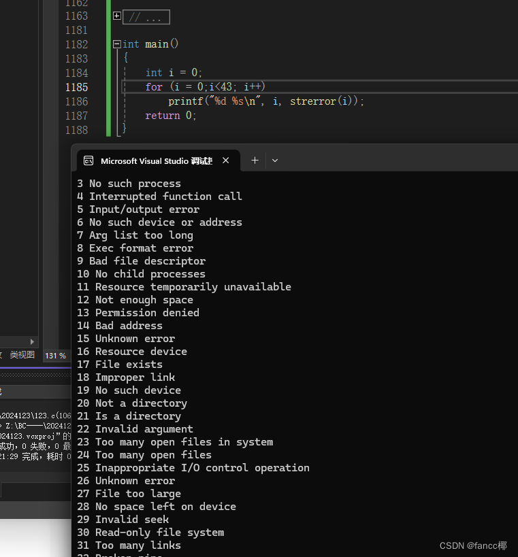Click console line '11 Resource temporarily unavailable'
This screenshot has width=518, height=557.
point(184,287)
